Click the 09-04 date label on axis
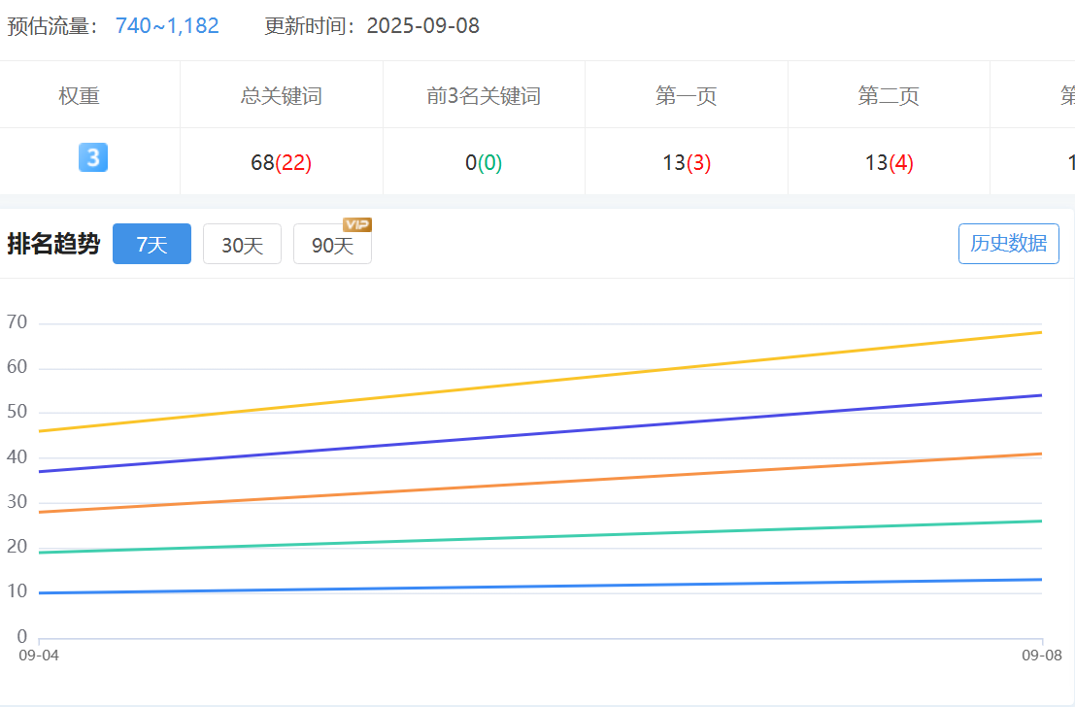 (39, 656)
